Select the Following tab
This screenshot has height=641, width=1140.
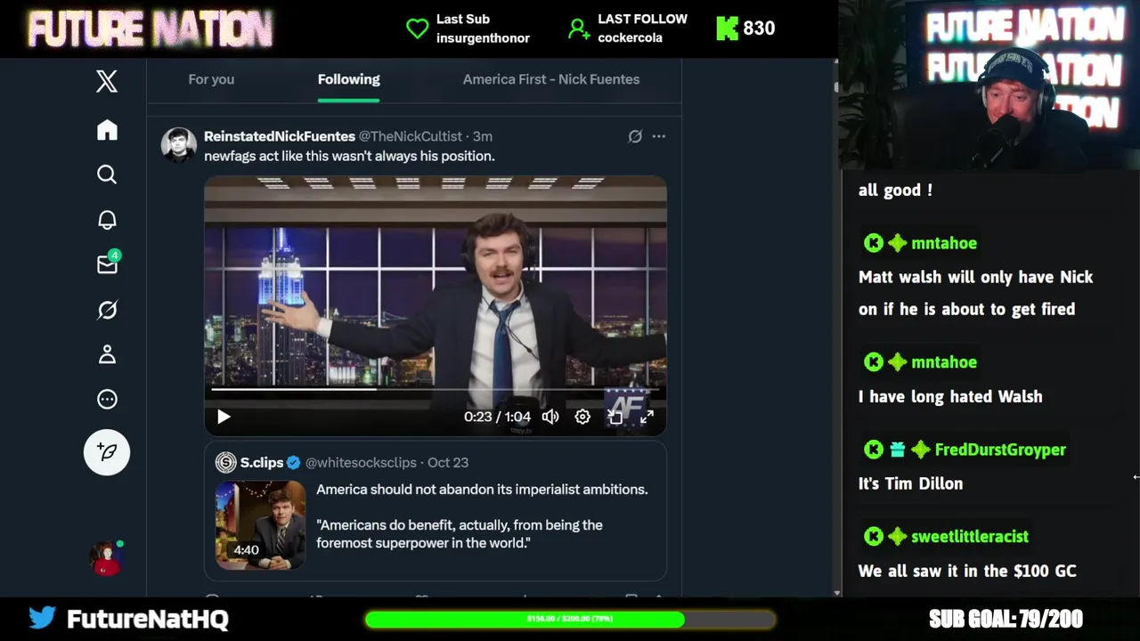348,79
